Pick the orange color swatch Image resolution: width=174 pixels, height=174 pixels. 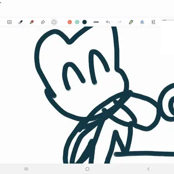[70, 22]
